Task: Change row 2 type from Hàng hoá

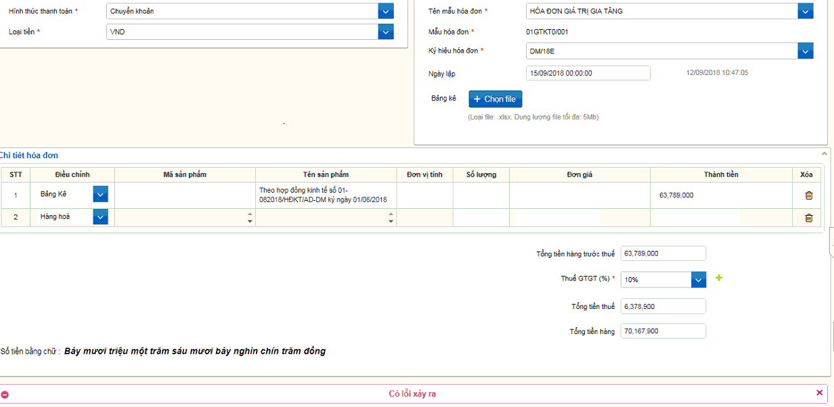Action: coord(100,217)
